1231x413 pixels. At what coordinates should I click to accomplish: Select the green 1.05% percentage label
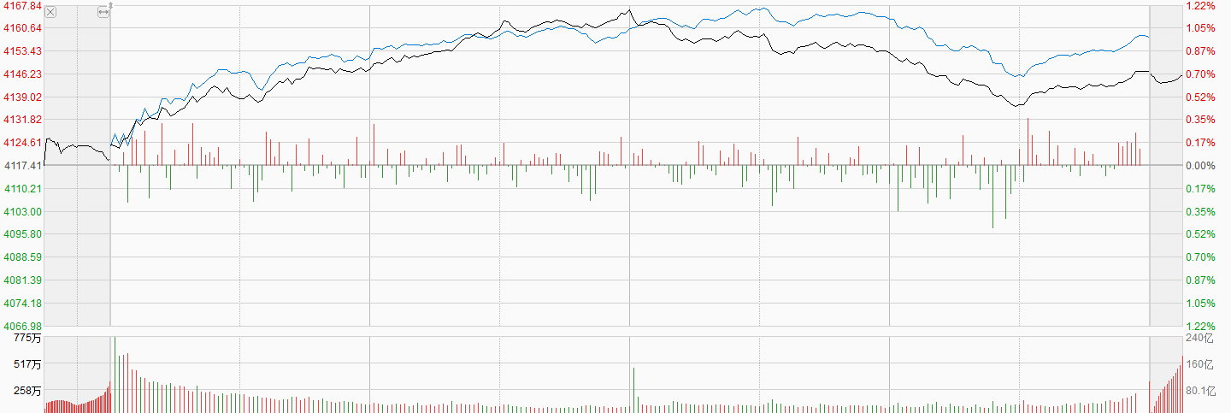[x=1200, y=304]
